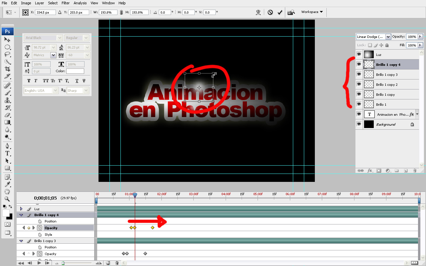Screen dimensions: 426x266
Task: Open the Image menu
Action: point(26,3)
